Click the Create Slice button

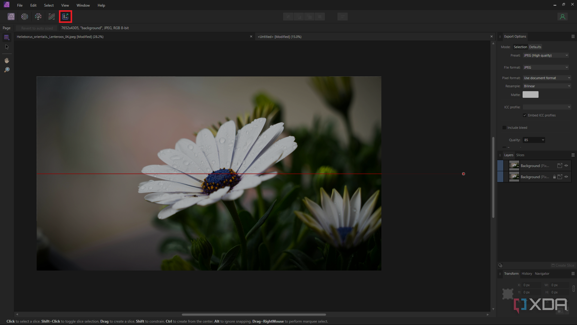click(x=563, y=265)
